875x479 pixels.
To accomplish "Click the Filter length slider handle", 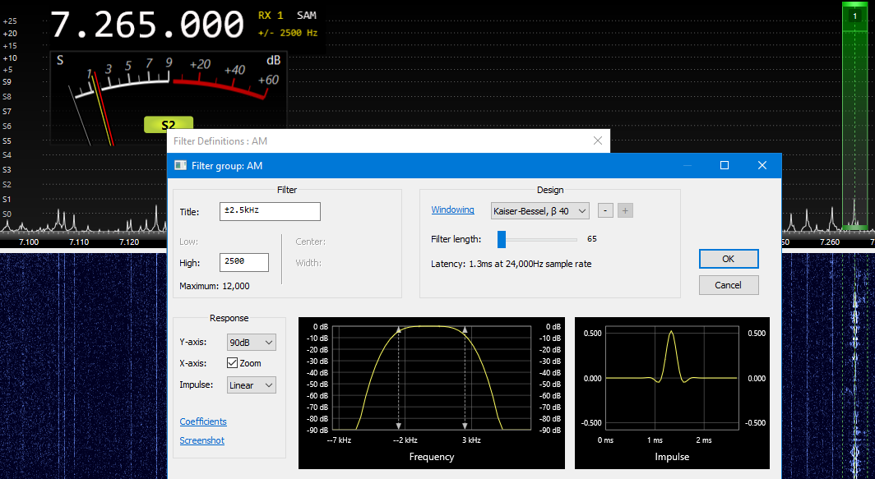I will 502,239.
